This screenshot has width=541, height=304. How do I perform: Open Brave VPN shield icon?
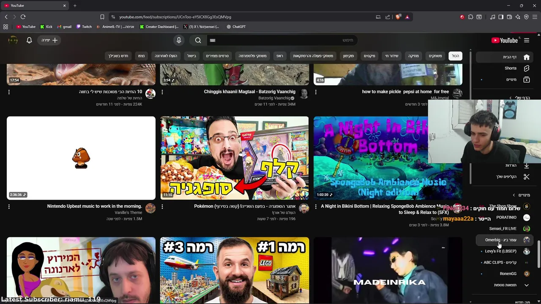526,17
